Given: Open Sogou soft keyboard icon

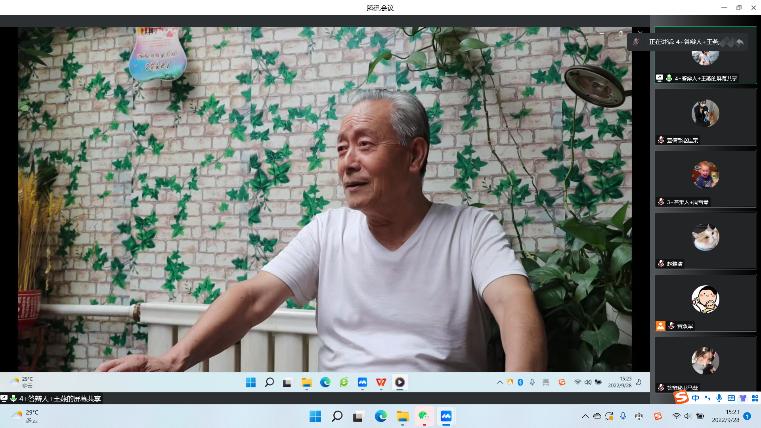Looking at the screenshot, I should (x=731, y=398).
